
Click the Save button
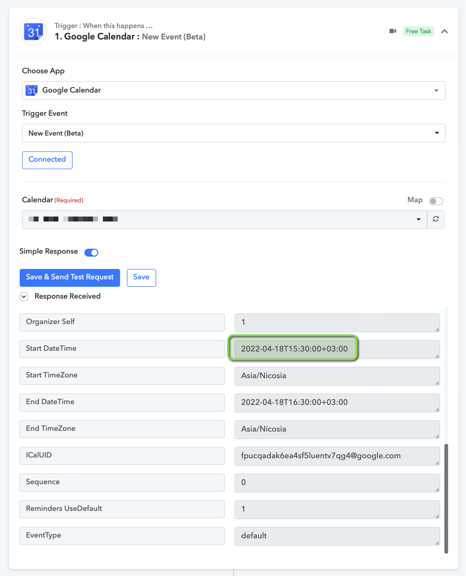point(141,277)
